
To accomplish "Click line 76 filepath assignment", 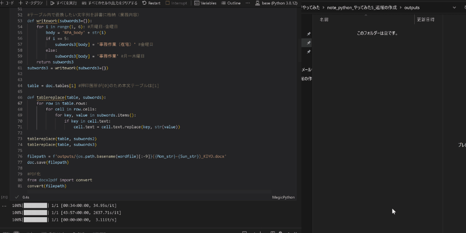I will coord(127,156).
